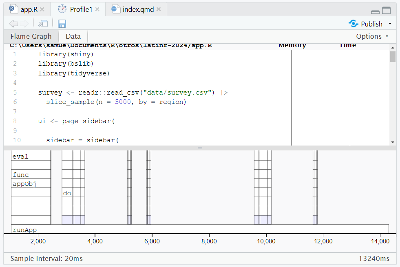Select the eval block in flame graph

click(31, 156)
